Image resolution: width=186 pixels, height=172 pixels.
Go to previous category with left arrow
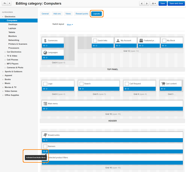coord(142,3)
